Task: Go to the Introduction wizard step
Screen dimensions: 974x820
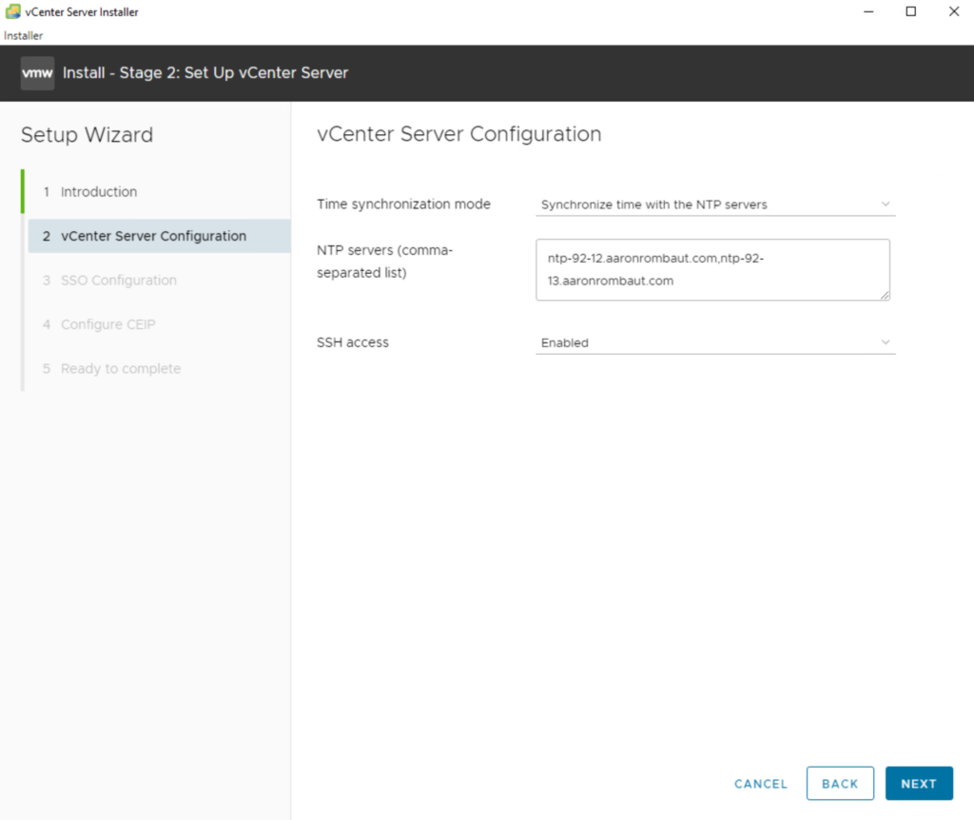Action: point(98,192)
